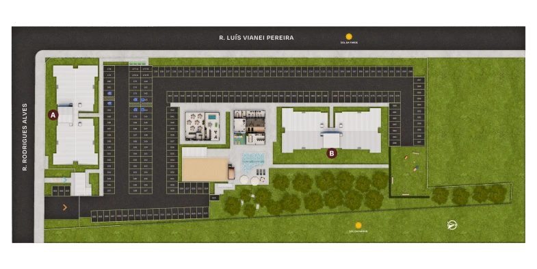Click the R. Rodrigues Alves street label
This screenshot has height=269, width=537.
(25, 137)
